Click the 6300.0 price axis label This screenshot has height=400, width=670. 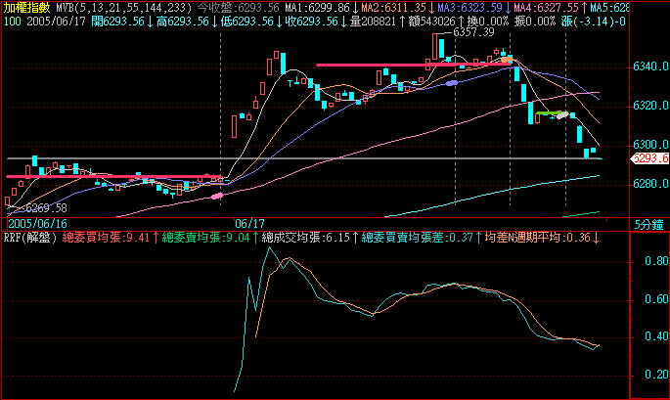click(650, 145)
